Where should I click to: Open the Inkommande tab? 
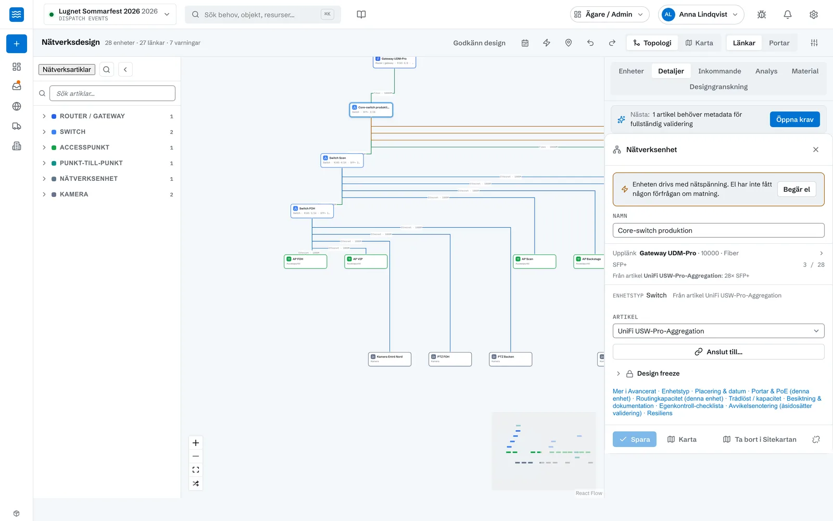pyautogui.click(x=720, y=71)
